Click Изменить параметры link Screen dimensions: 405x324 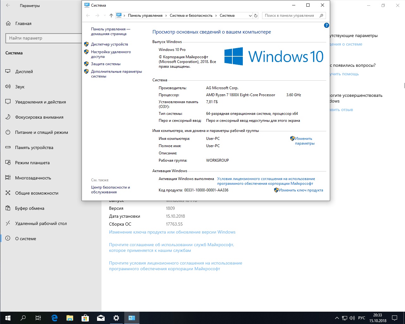coord(304,141)
